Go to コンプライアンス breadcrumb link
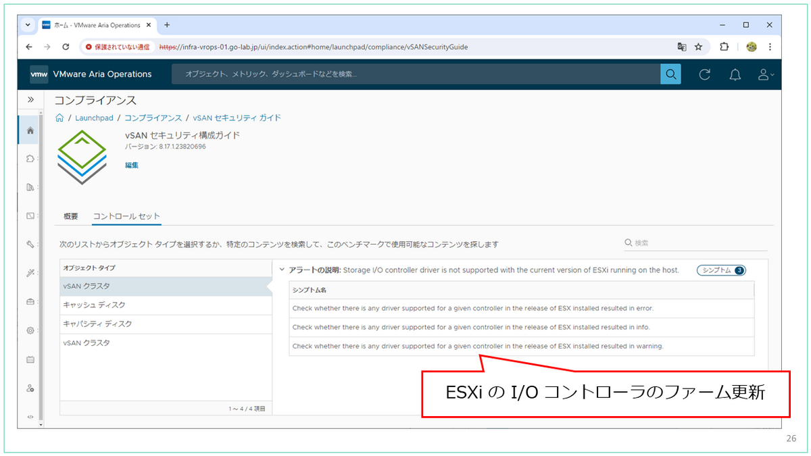Image resolution: width=811 pixels, height=456 pixels. point(153,118)
